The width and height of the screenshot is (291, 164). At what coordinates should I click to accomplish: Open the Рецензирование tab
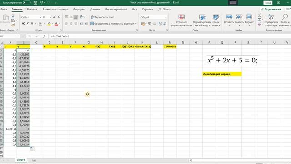pyautogui.click(x=116, y=9)
